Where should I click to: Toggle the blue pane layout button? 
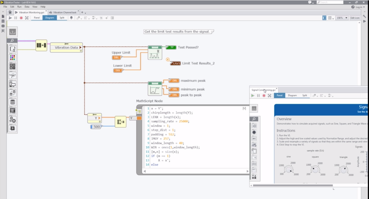coord(324,18)
